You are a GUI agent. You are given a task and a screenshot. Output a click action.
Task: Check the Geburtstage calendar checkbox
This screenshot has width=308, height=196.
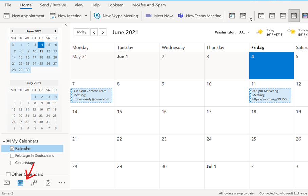[12, 163]
